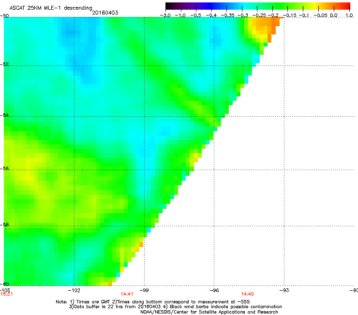Click the colorbar label -0.25
Screen dimensions: 358x315
[x=259, y=16]
